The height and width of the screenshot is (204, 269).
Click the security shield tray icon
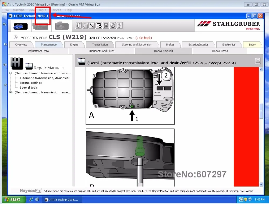click(x=246, y=199)
